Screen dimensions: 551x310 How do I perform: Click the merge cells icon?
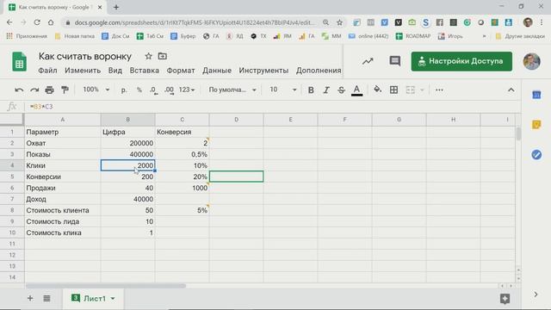click(x=410, y=90)
